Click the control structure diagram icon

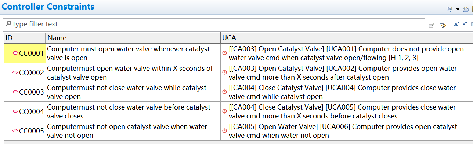[x=449, y=9]
